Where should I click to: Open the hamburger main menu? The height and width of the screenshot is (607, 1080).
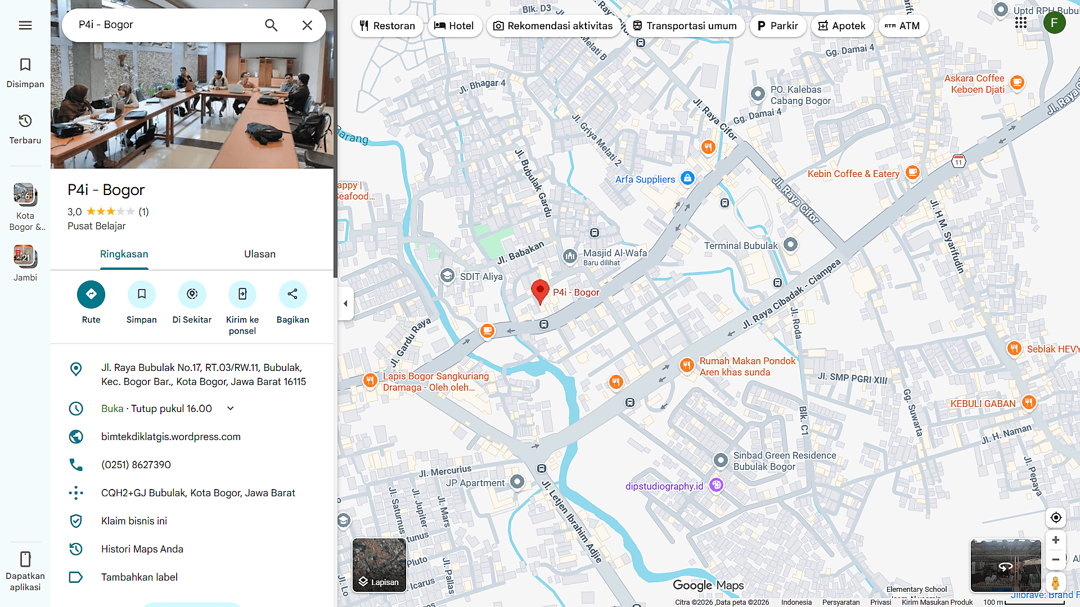coord(25,25)
